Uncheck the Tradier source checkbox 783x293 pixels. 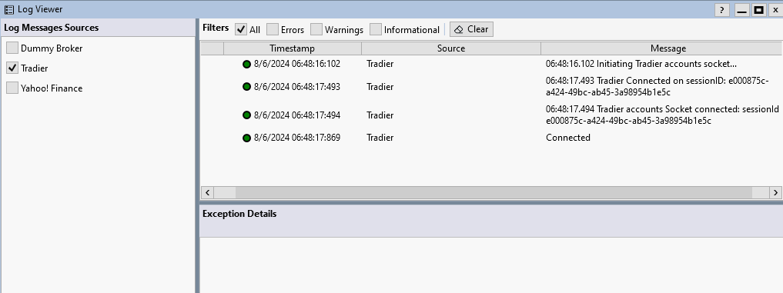(x=12, y=68)
